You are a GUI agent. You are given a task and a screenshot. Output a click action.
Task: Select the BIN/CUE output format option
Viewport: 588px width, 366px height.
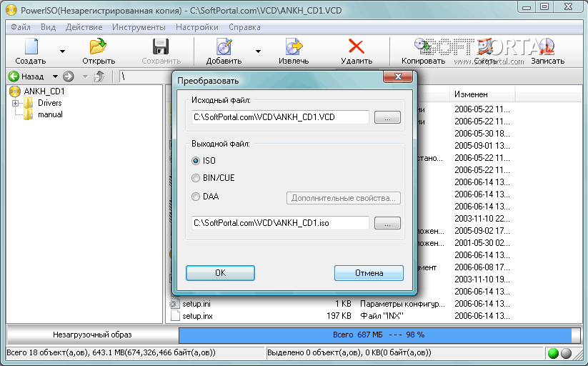tap(196, 178)
